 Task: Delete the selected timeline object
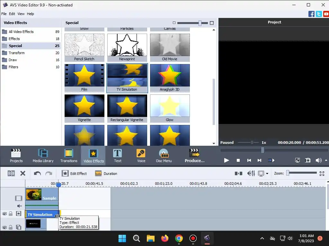23,173
